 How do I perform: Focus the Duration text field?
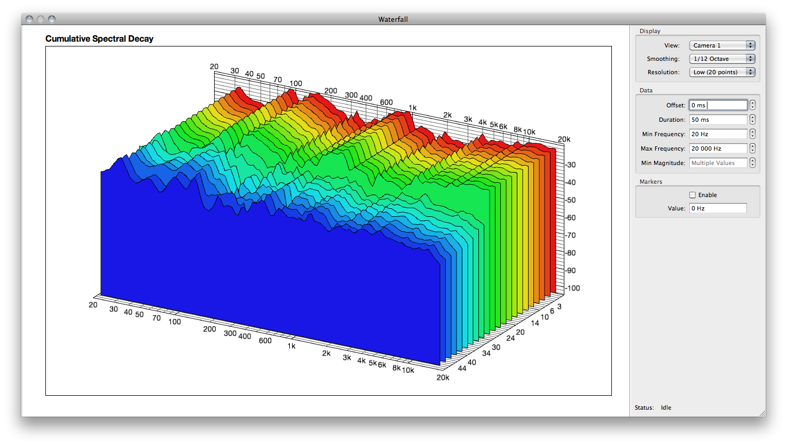(x=718, y=120)
